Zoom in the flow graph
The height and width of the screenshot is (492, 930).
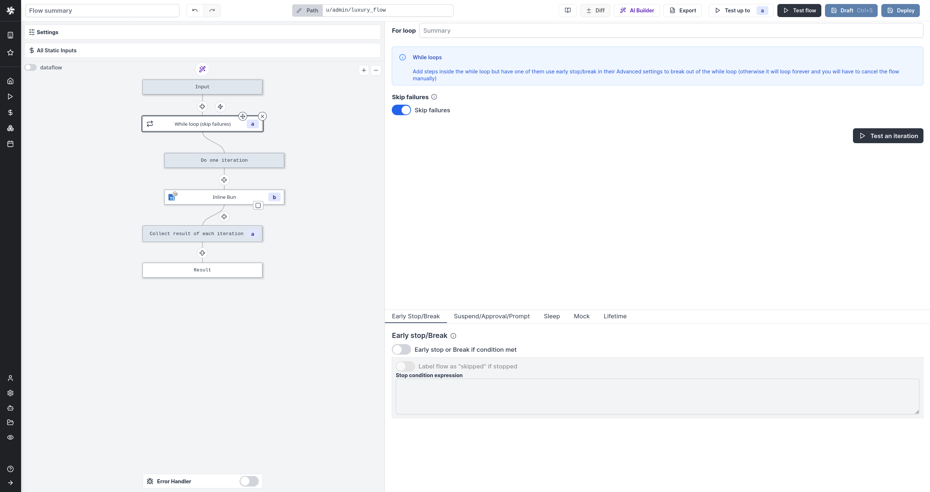tap(364, 70)
